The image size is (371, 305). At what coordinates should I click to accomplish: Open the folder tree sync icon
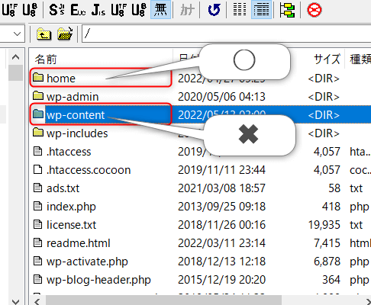click(287, 10)
